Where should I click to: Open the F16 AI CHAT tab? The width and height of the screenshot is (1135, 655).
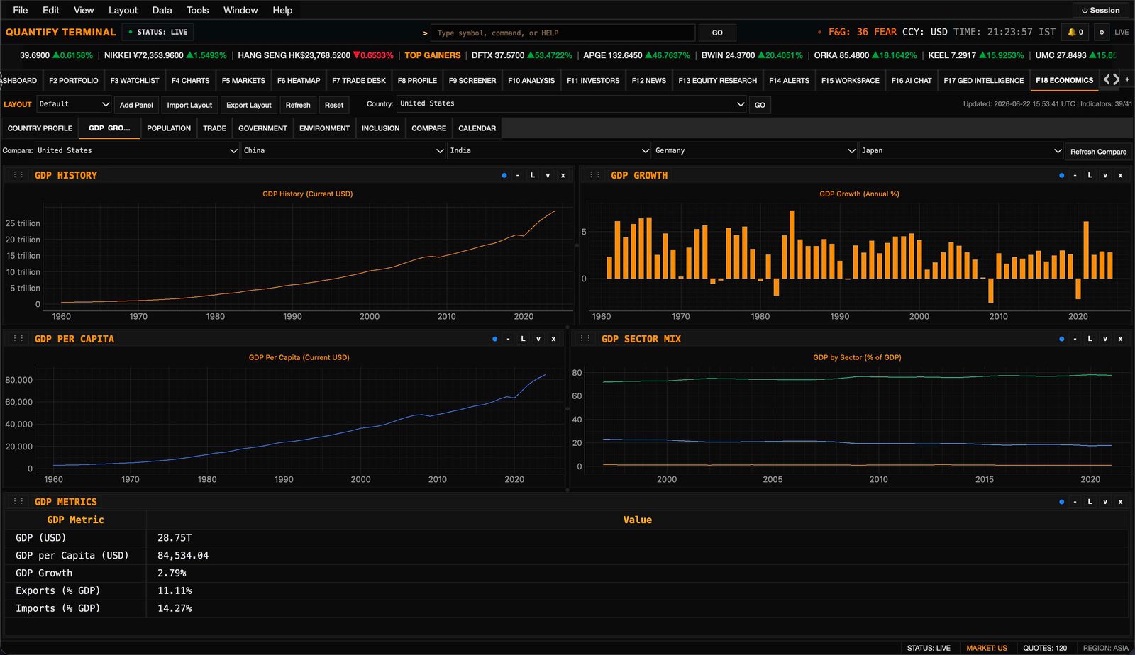pos(912,80)
